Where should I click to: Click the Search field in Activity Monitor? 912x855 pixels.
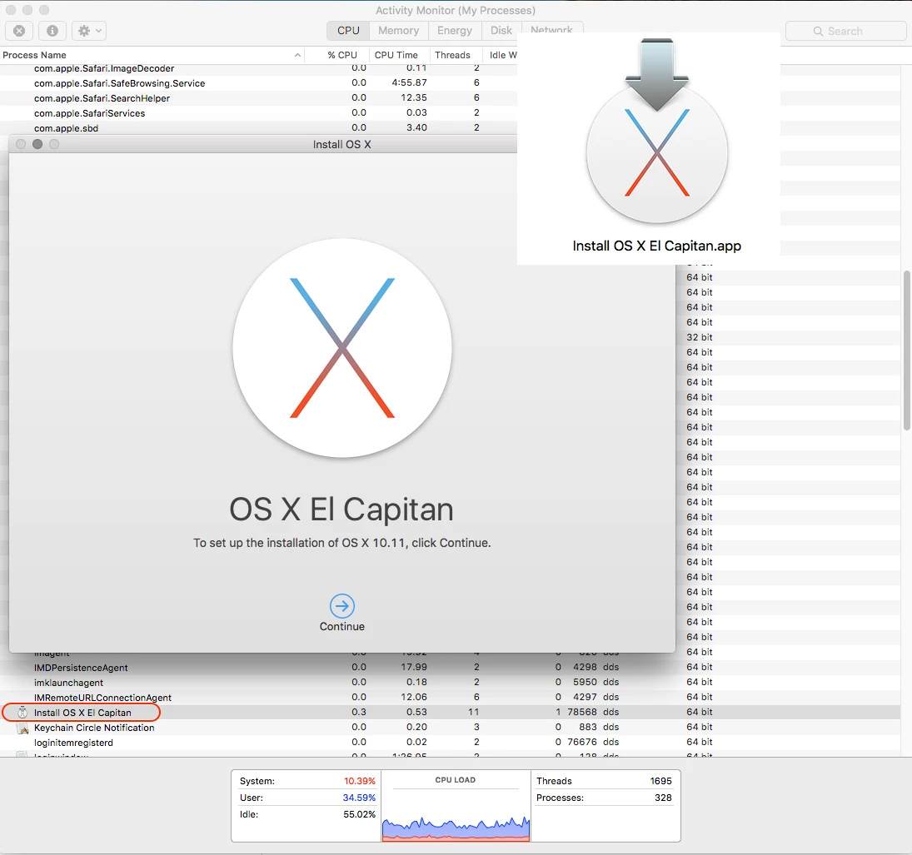point(845,31)
